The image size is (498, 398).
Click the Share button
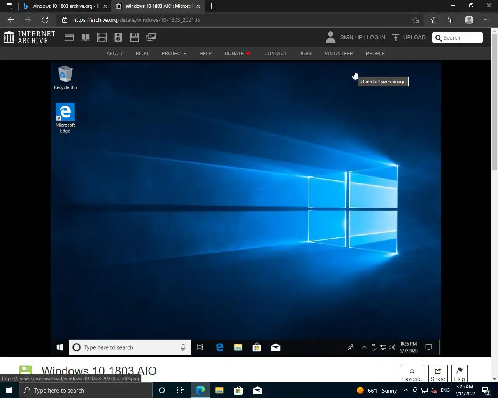click(x=438, y=374)
